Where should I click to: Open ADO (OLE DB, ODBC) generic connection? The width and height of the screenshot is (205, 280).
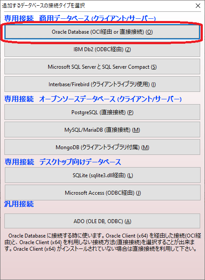tap(102, 221)
